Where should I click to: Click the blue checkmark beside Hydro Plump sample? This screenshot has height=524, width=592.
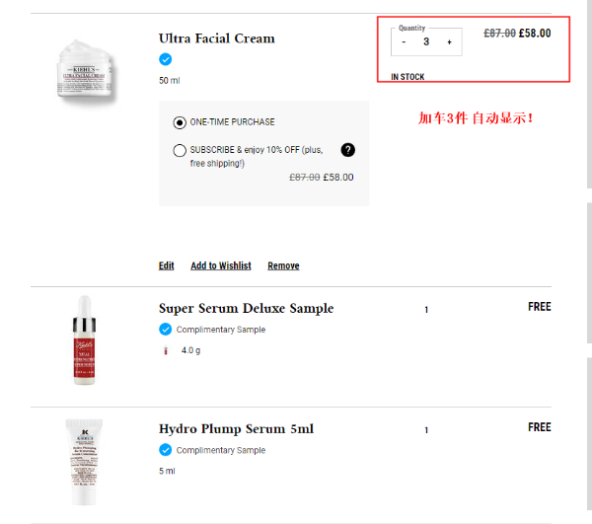click(165, 450)
